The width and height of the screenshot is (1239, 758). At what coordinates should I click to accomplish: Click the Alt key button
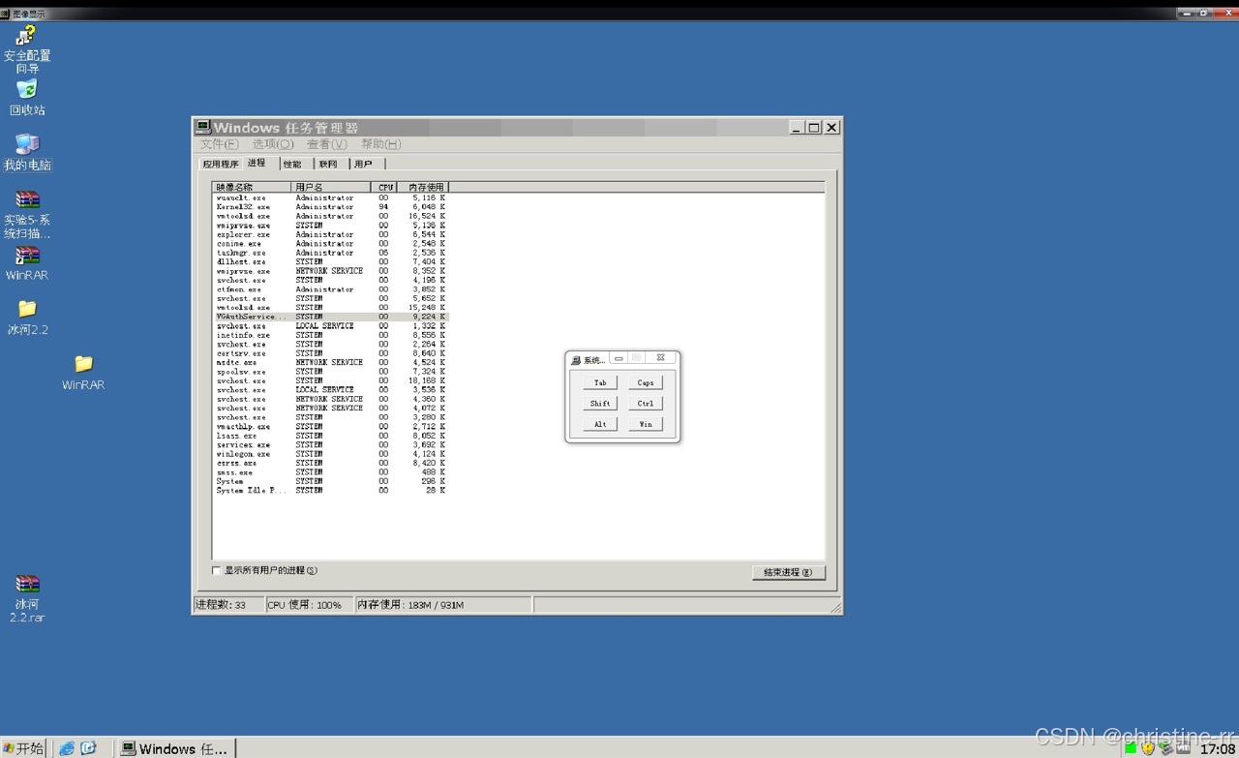(x=600, y=424)
